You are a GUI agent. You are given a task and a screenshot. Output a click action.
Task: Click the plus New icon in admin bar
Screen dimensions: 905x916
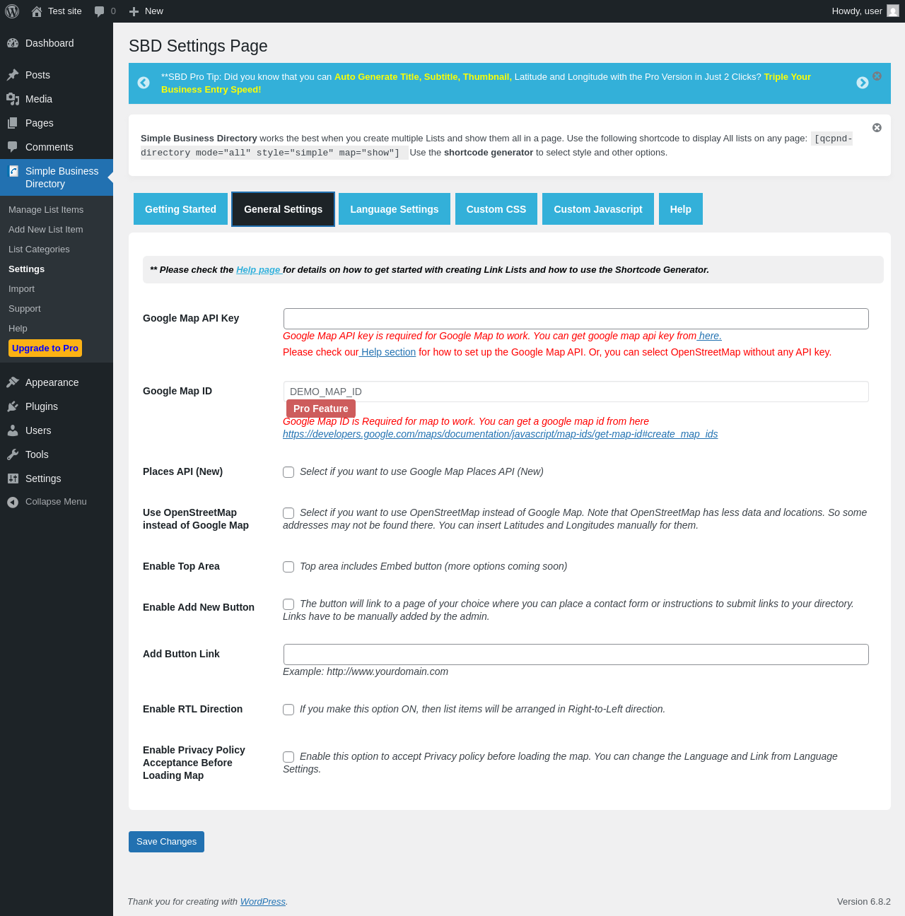(134, 11)
